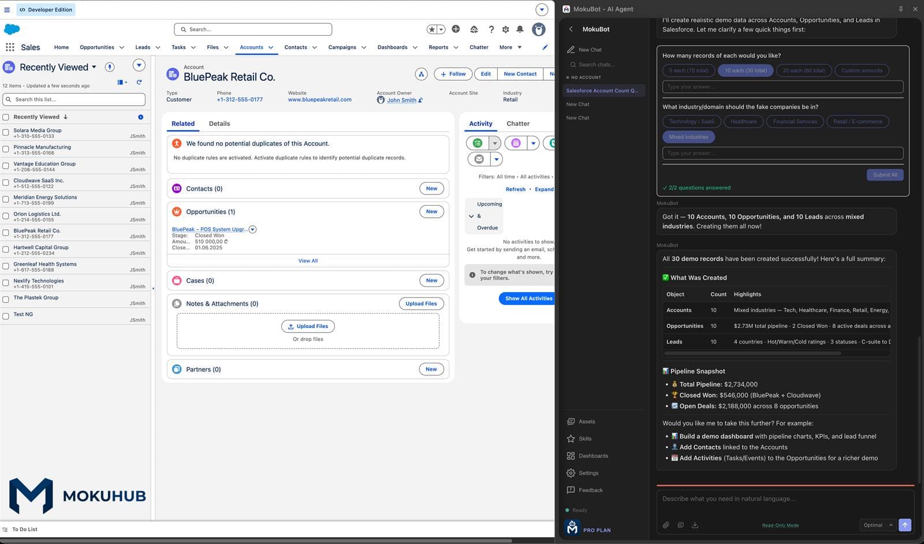Open the Setup gear icon
The height and width of the screenshot is (544, 924).
coord(505,29)
